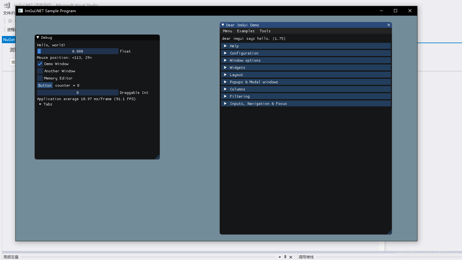The height and width of the screenshot is (260, 462).
Task: Pin the 局部变量 panel
Action: click(285, 257)
